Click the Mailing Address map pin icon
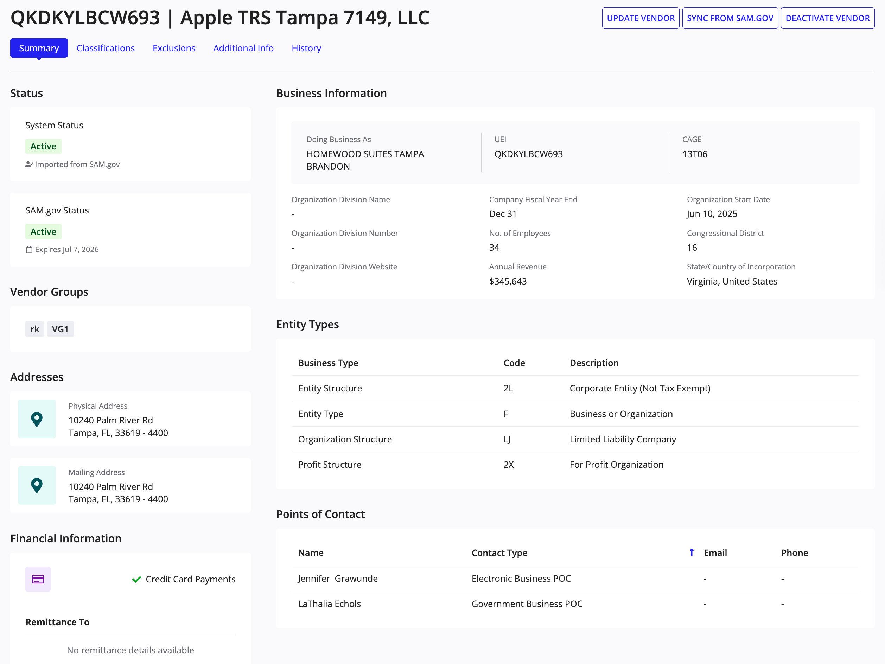 click(37, 485)
